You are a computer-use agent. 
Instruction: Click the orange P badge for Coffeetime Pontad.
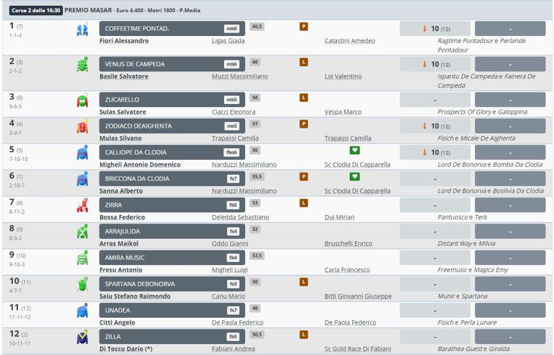304,26
